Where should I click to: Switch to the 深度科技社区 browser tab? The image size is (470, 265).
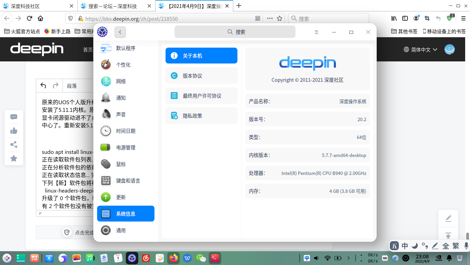39,6
